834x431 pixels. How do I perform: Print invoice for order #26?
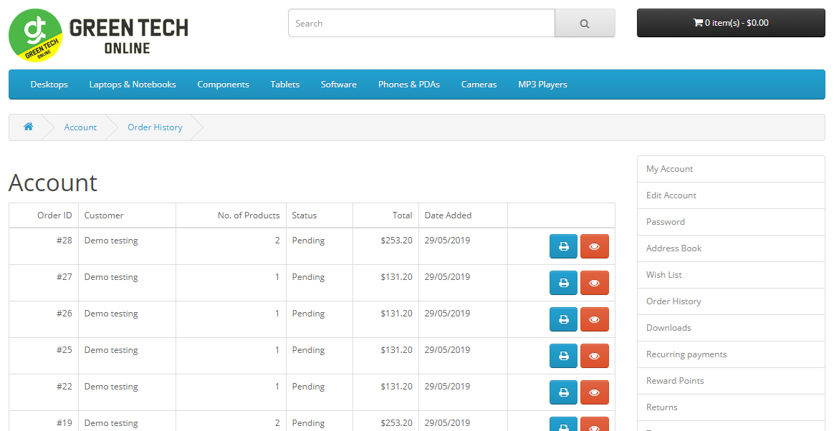(x=563, y=319)
